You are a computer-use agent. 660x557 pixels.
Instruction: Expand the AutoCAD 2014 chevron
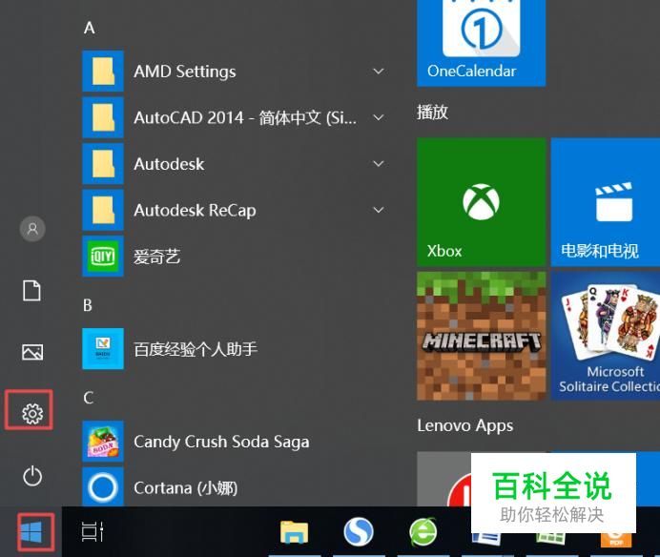tap(379, 117)
